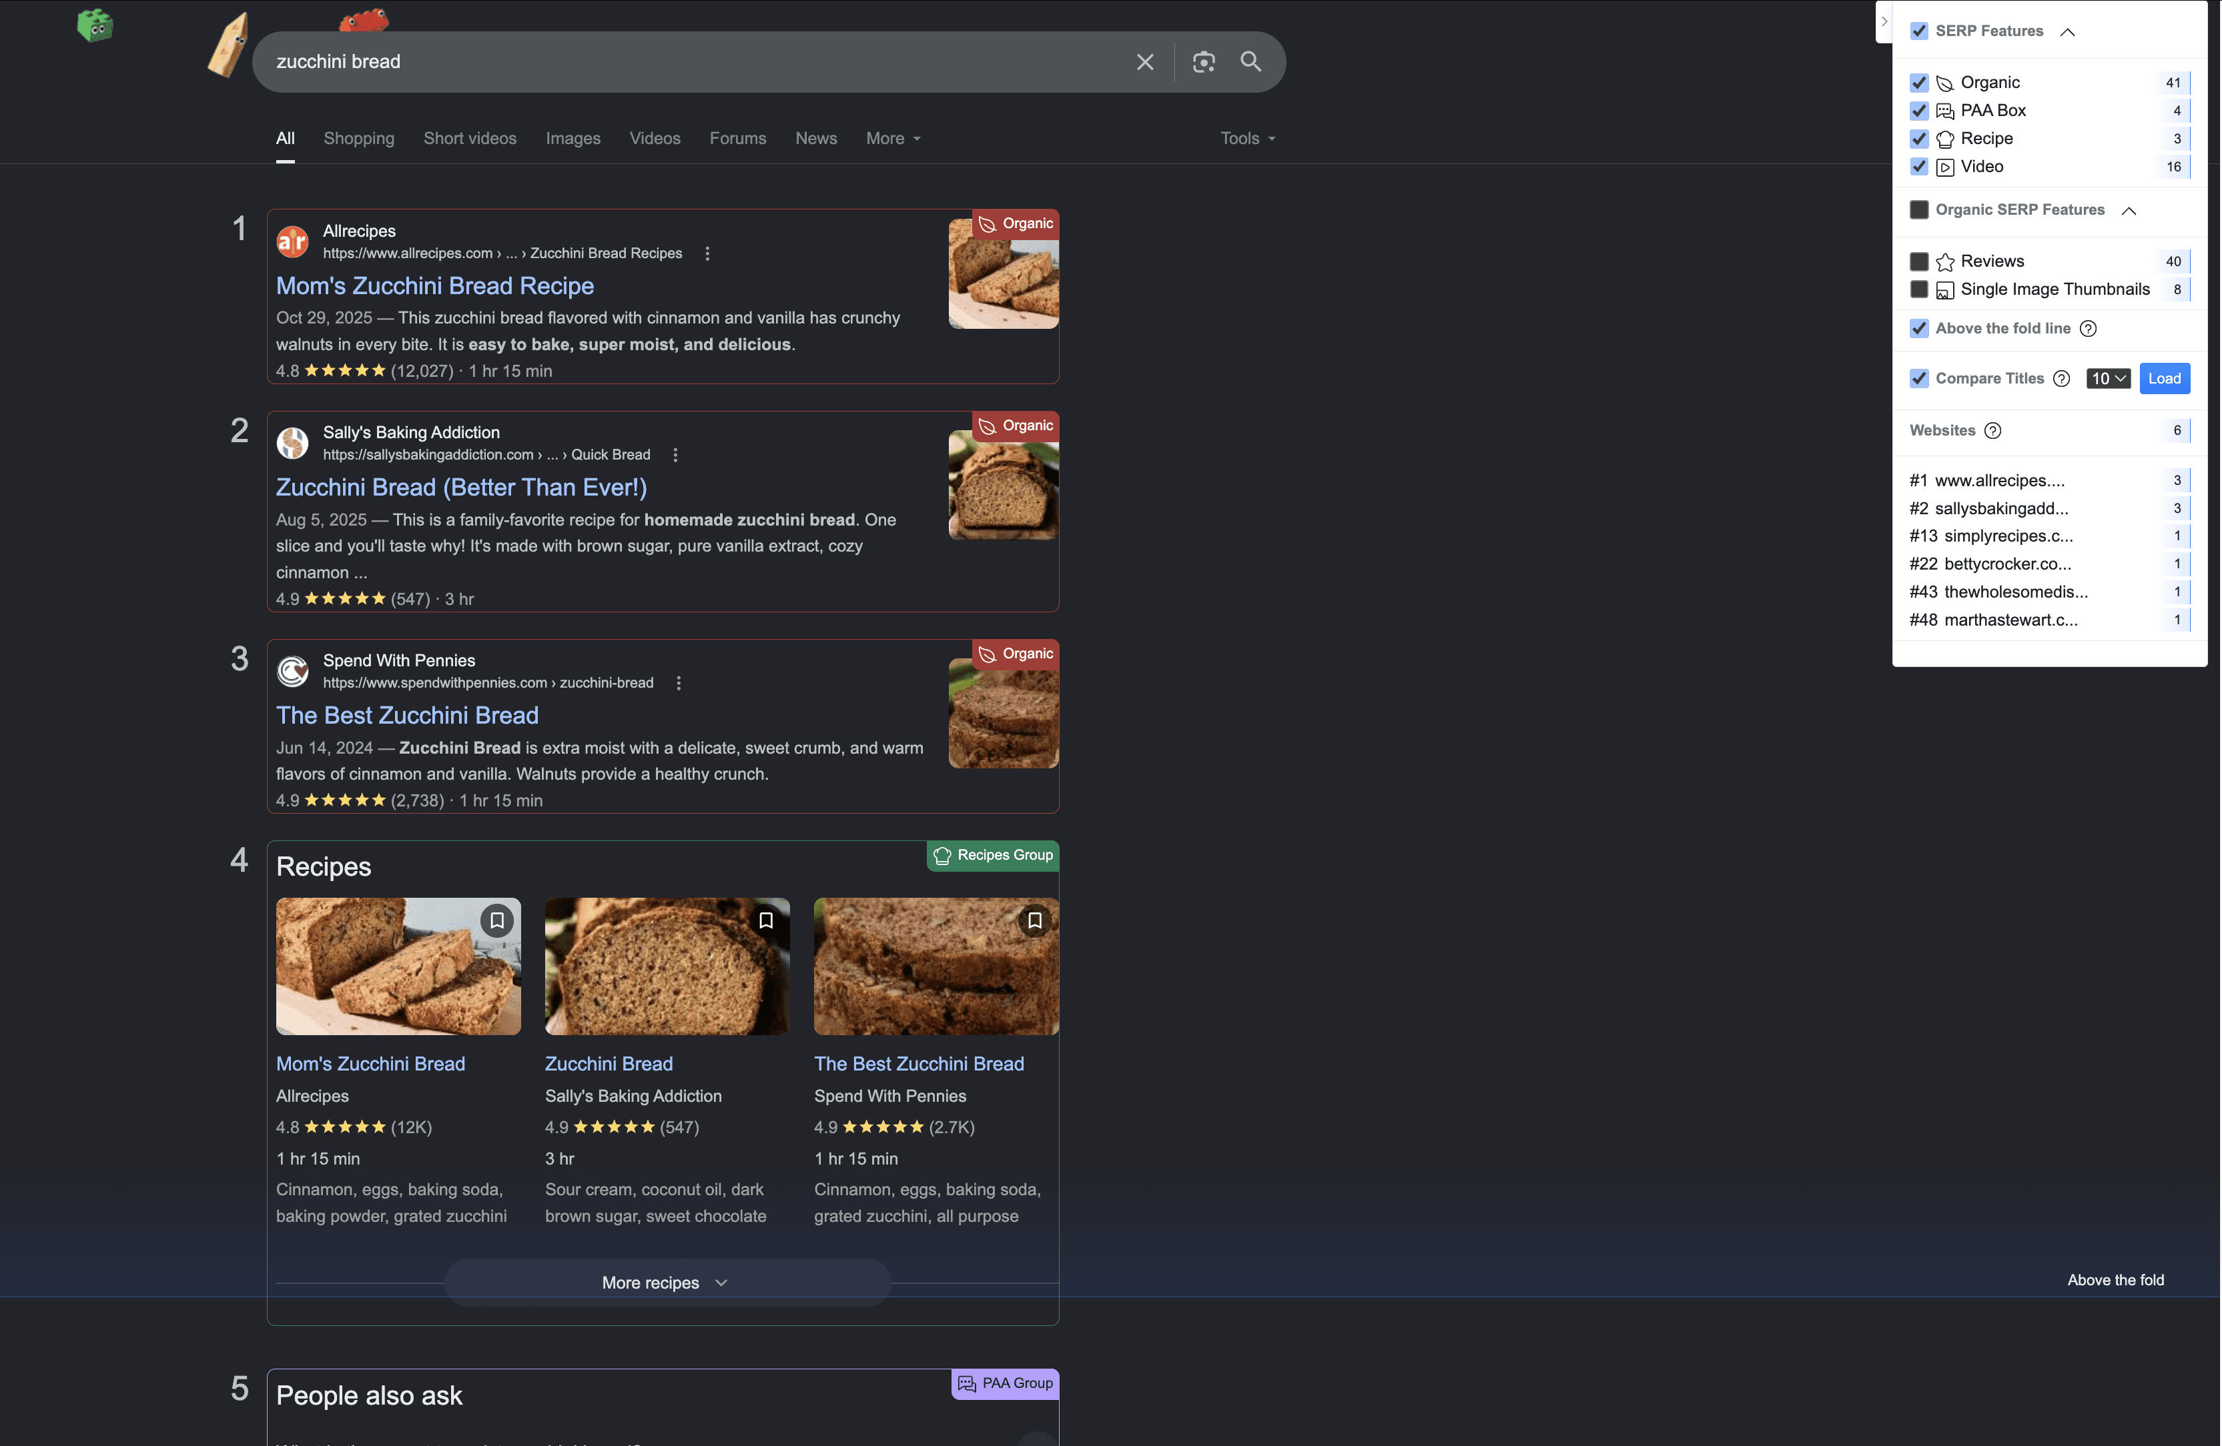Enable the Organic SERP Features checkbox

[x=1918, y=210]
